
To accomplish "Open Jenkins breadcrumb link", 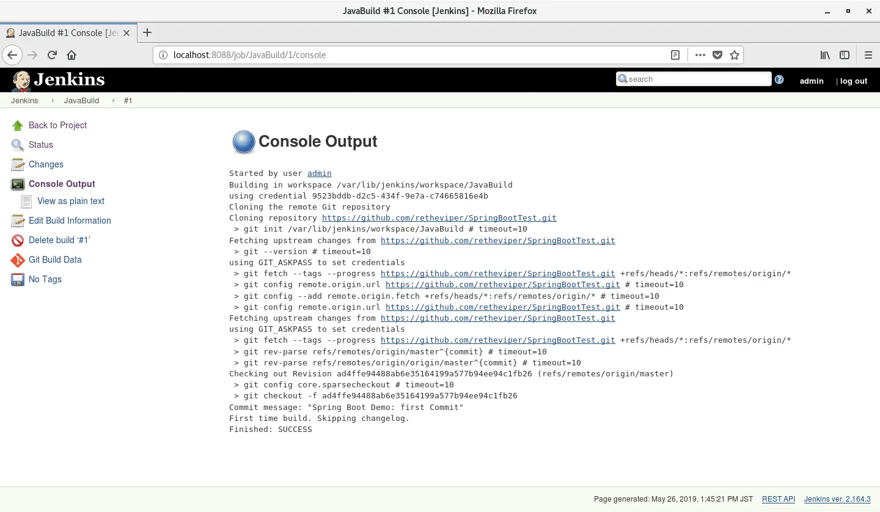I will tap(24, 101).
